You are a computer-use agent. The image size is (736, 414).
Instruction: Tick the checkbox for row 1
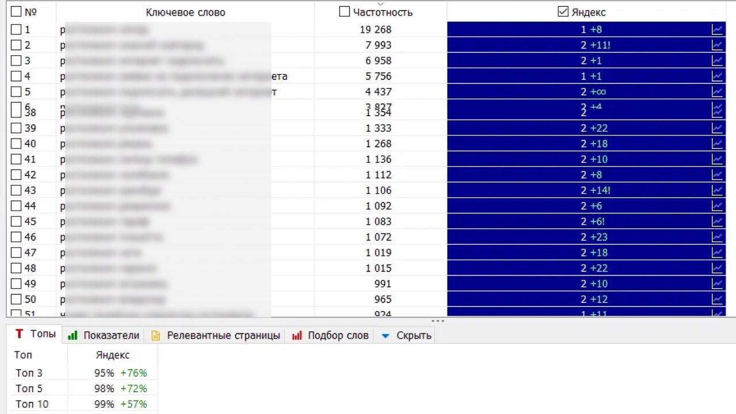[16, 29]
